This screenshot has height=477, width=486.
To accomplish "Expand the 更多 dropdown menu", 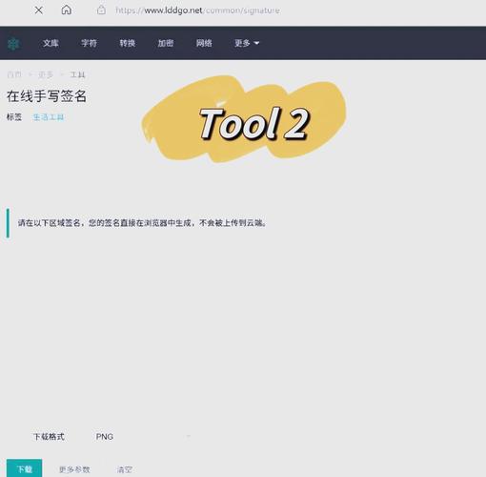I will tap(247, 43).
